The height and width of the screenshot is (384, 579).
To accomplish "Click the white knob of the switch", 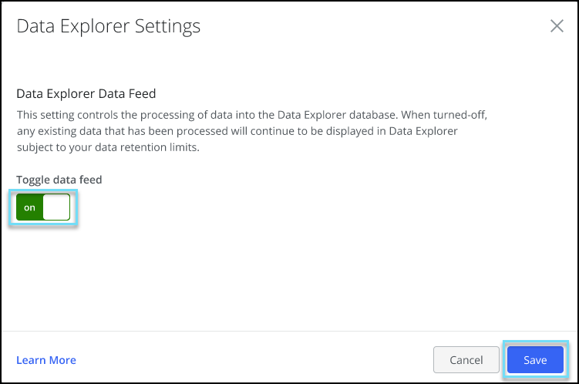I will coord(56,207).
